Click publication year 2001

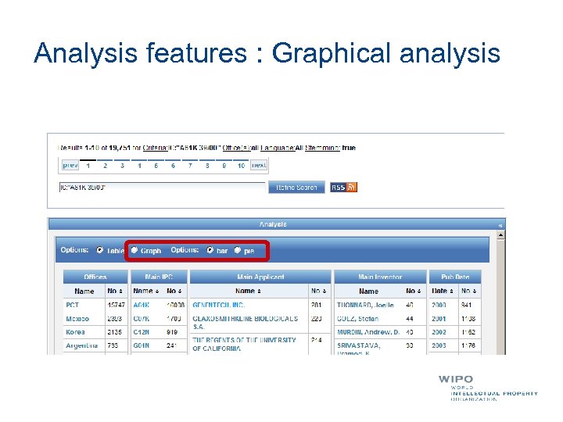pyautogui.click(x=439, y=319)
